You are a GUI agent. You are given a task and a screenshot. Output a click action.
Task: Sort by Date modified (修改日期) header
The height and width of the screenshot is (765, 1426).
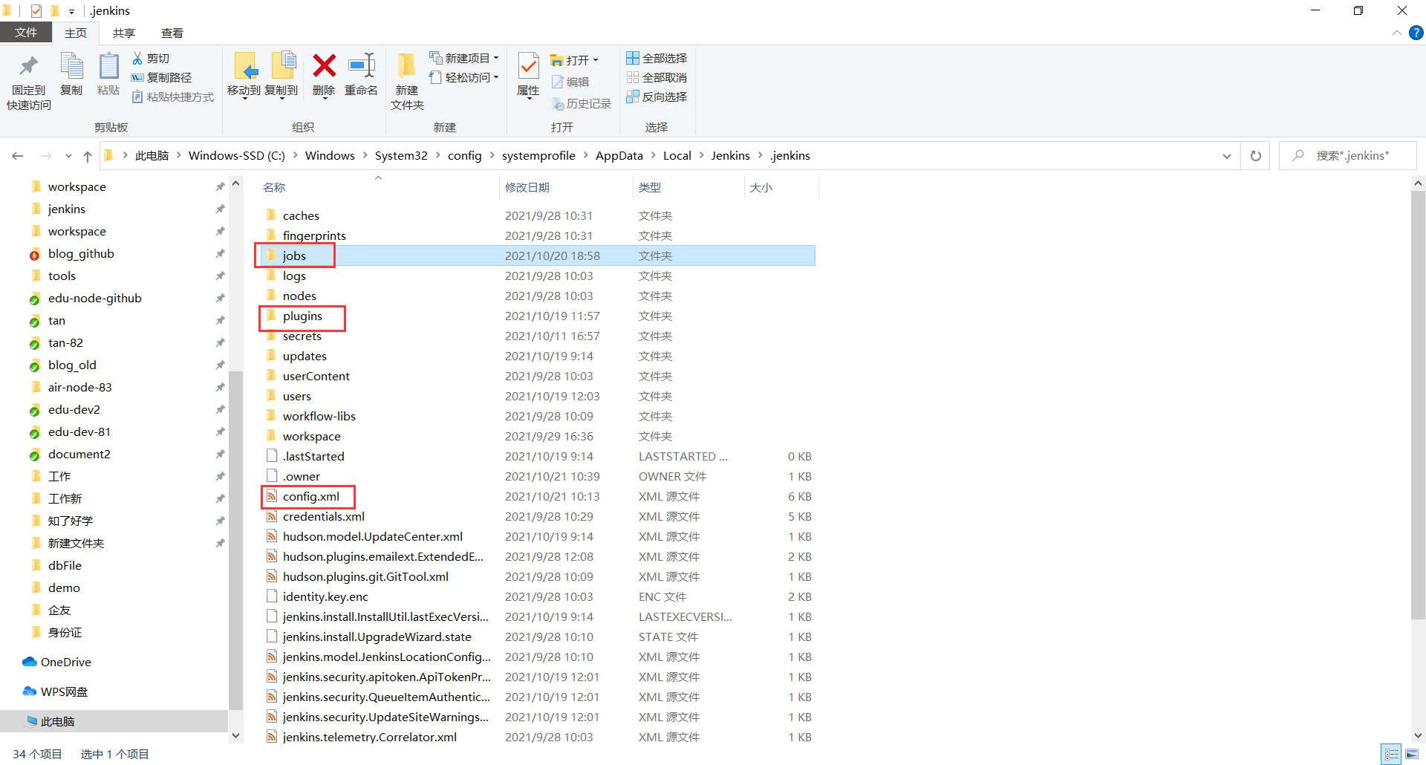(x=566, y=187)
